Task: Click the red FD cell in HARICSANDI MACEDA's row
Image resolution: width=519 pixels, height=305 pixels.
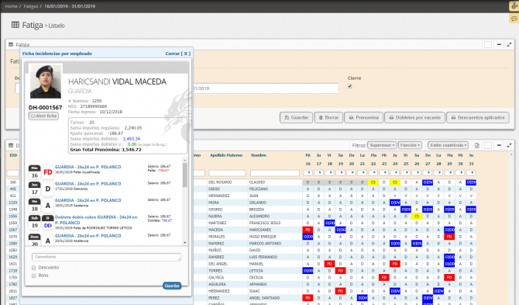Action: (x=308, y=230)
